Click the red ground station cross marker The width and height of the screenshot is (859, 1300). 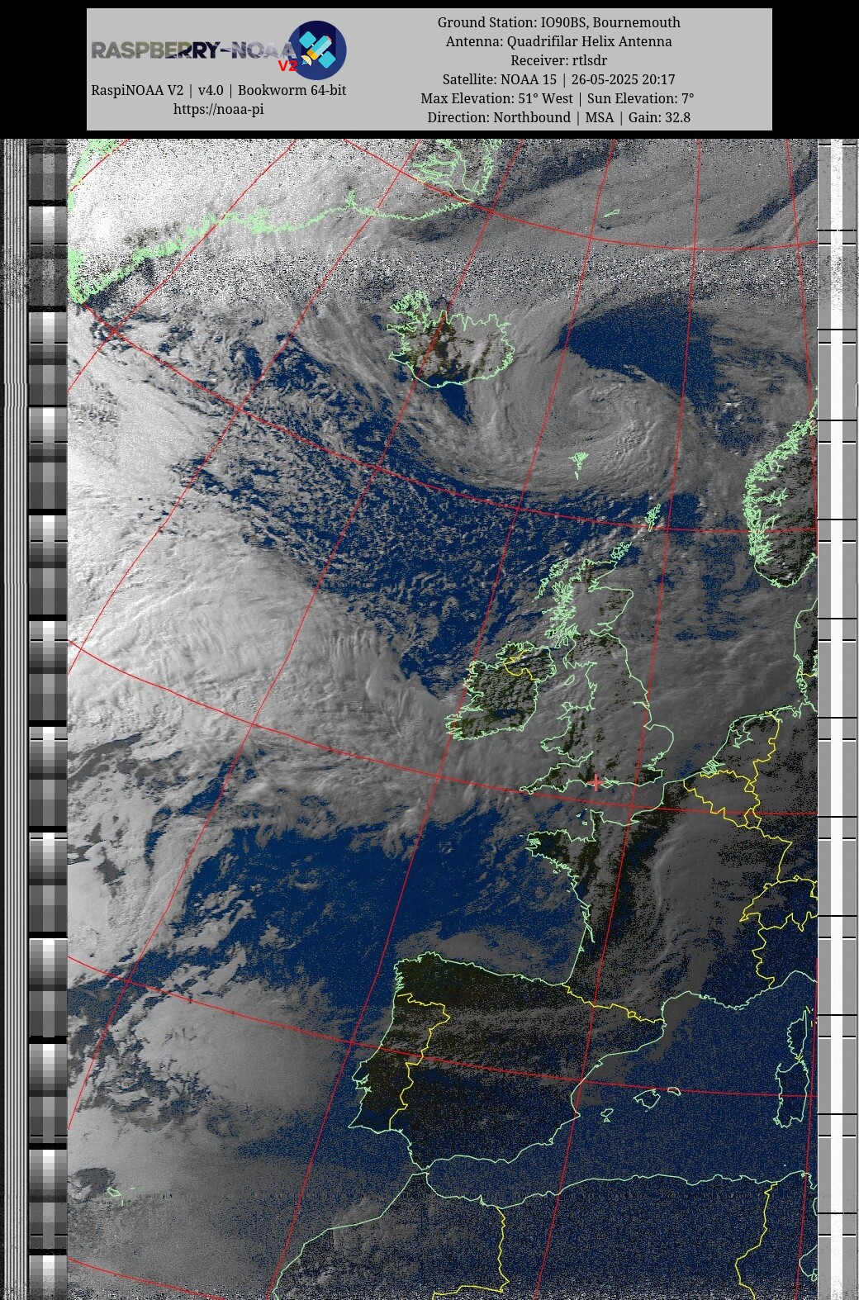pos(596,782)
